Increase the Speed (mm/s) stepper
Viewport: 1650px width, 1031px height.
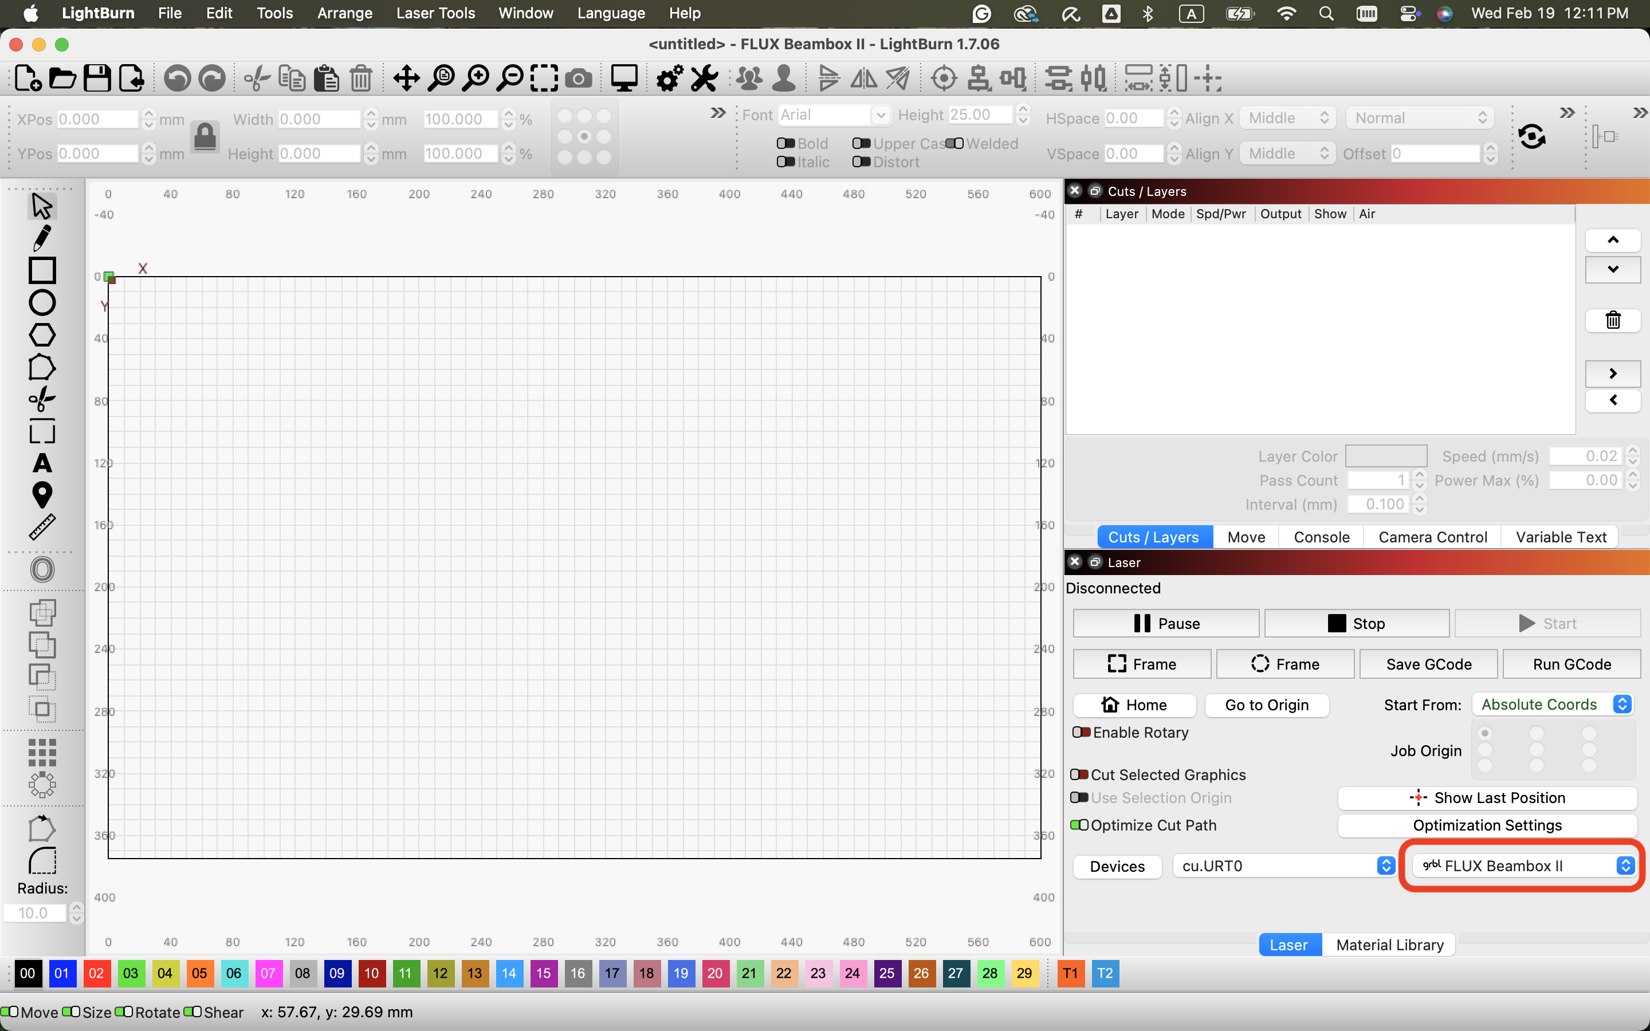[1632, 451]
